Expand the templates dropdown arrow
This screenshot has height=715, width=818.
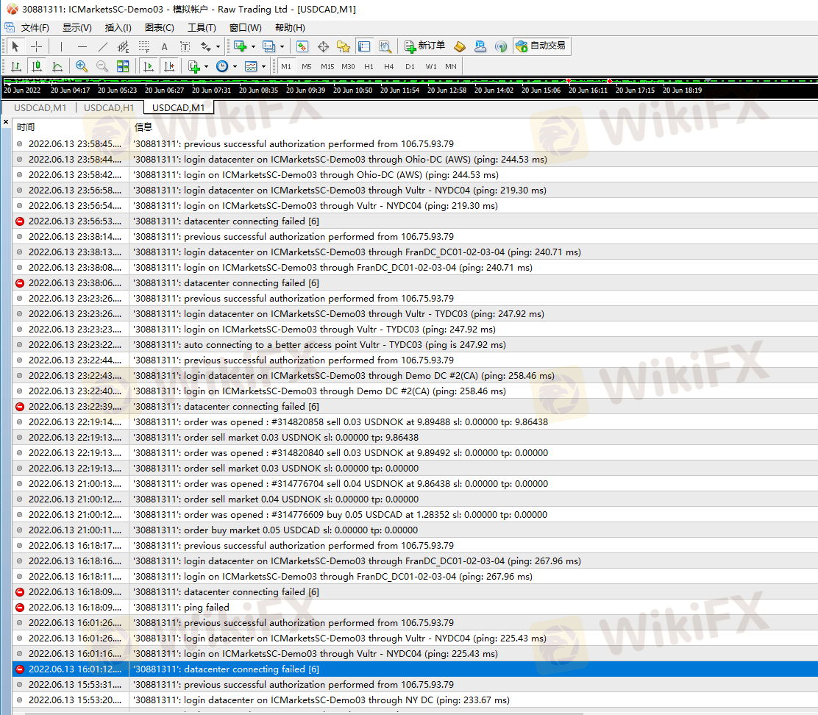[263, 66]
